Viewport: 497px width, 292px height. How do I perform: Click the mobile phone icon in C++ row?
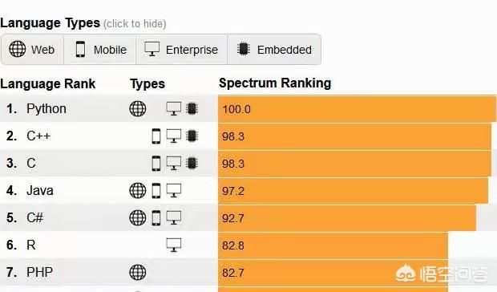pos(156,136)
